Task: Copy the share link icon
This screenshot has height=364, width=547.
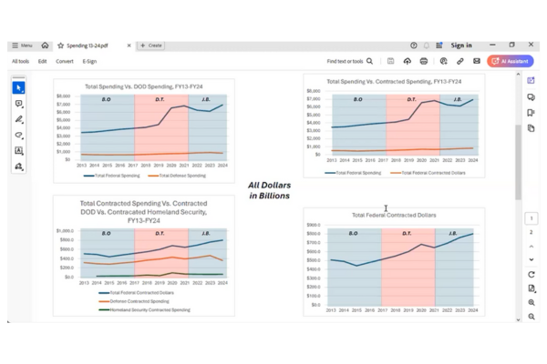Action: pos(460,62)
